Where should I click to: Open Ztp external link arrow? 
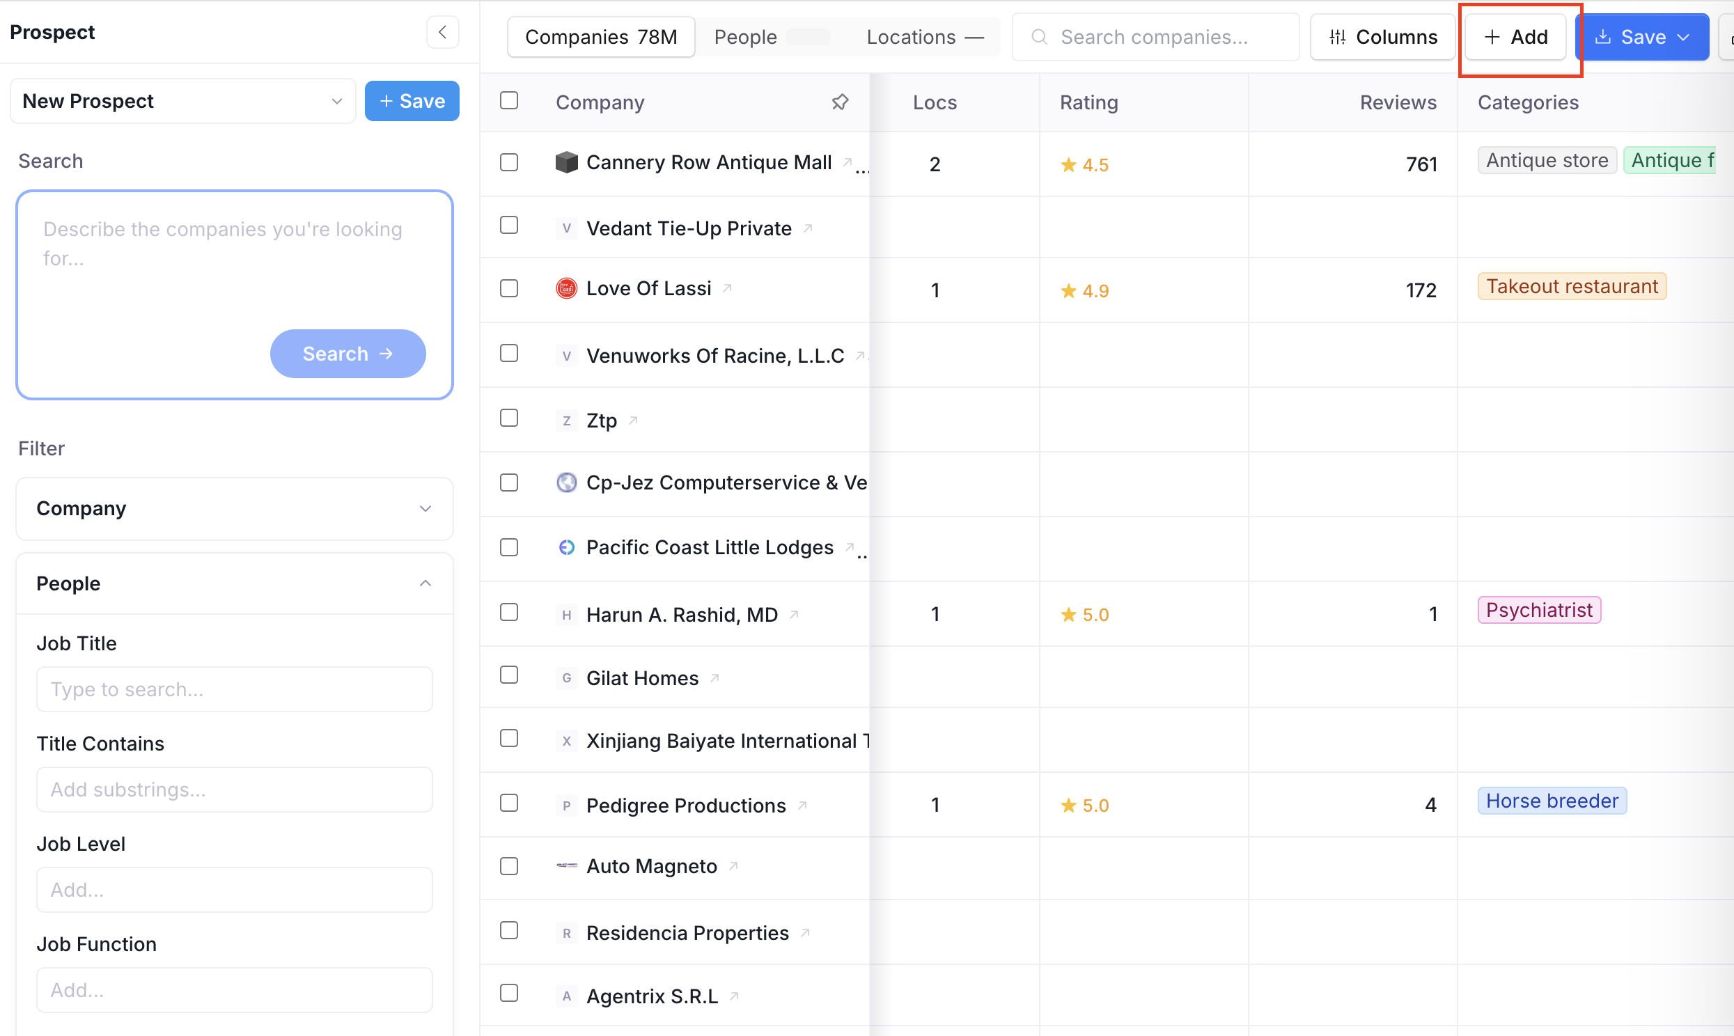pyautogui.click(x=633, y=421)
